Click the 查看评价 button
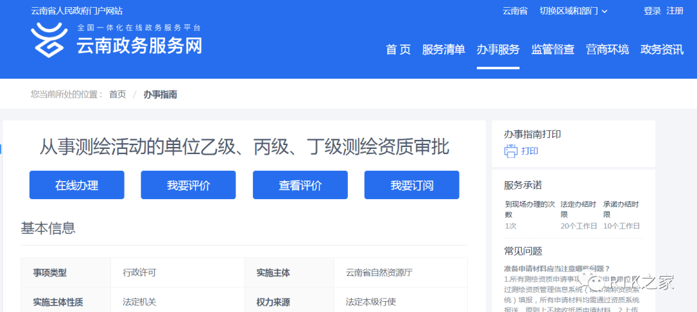Screen dimensions: 697x312 [300, 185]
